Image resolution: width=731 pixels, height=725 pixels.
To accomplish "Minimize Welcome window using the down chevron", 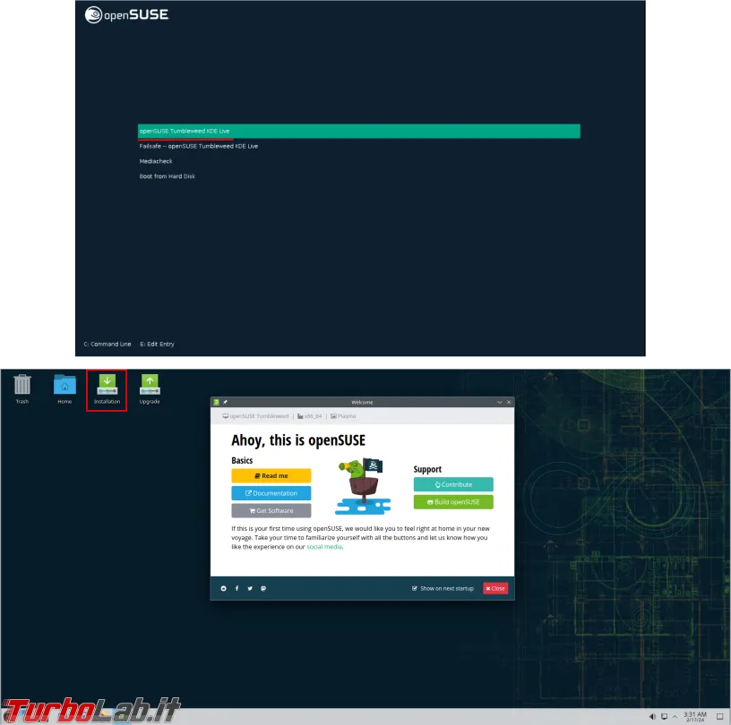I will 500,402.
